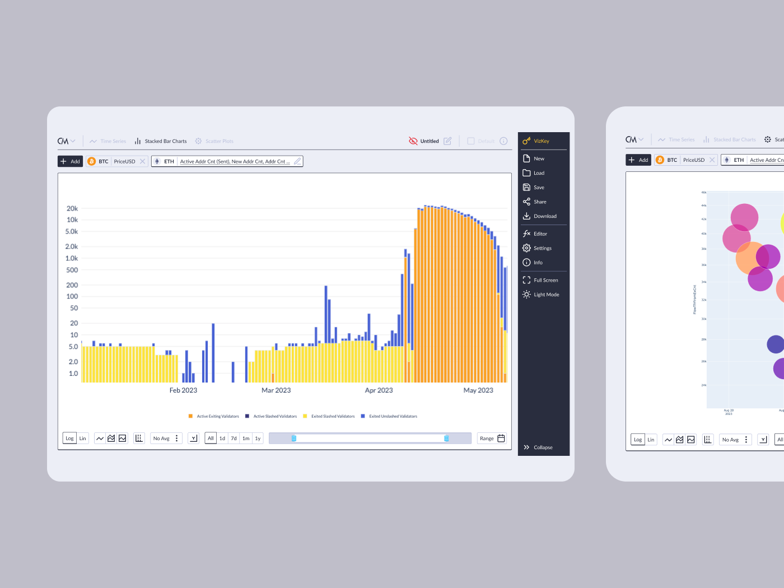Edit ETH metrics with pencil icon
The height and width of the screenshot is (588, 784).
(x=297, y=161)
